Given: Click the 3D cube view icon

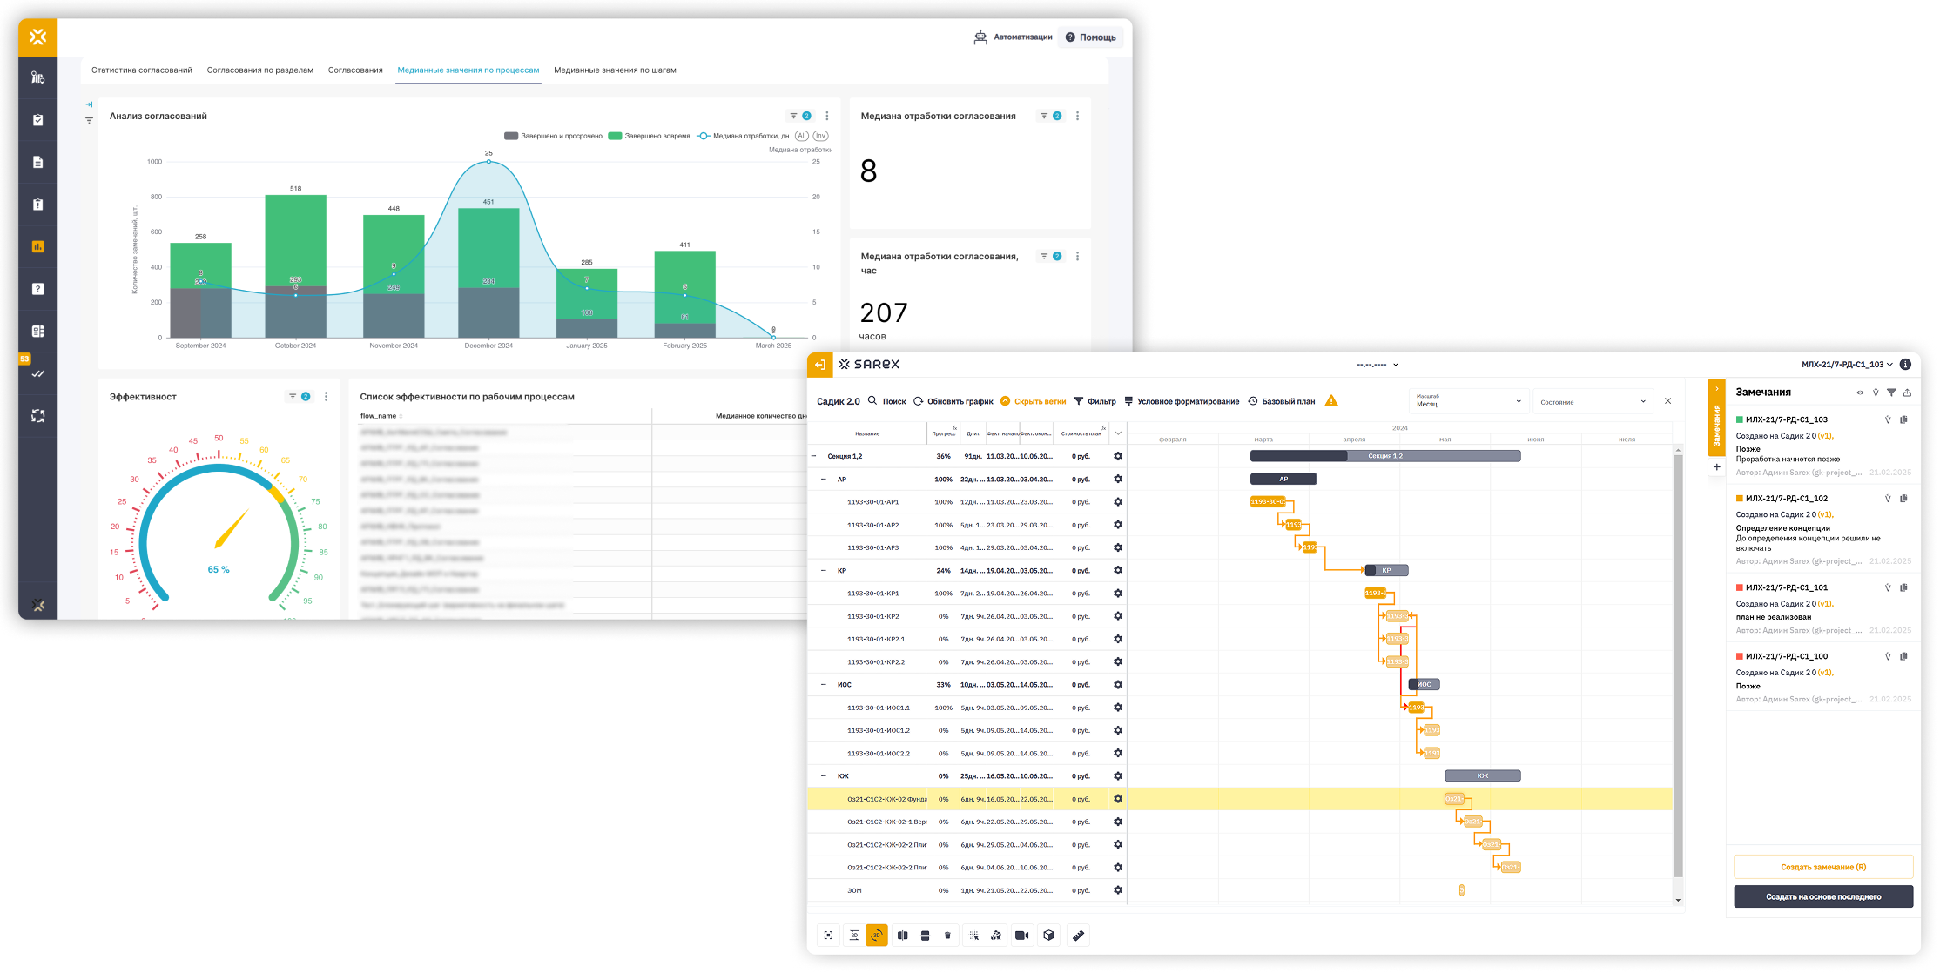Looking at the screenshot, I should 1048,936.
